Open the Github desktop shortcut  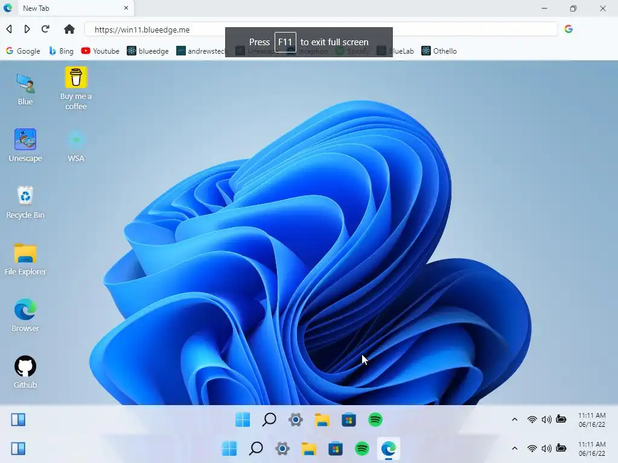[25, 372]
